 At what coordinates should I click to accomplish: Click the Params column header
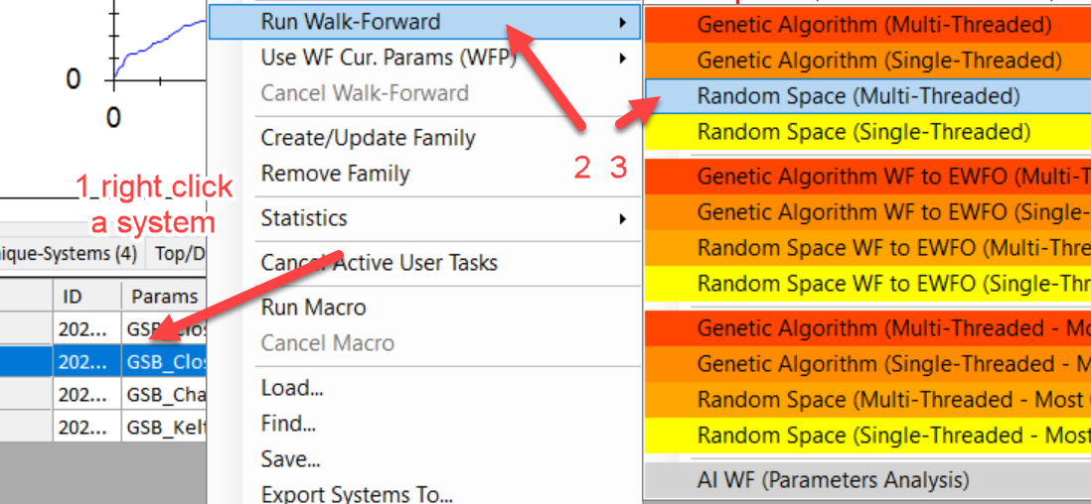click(x=163, y=296)
